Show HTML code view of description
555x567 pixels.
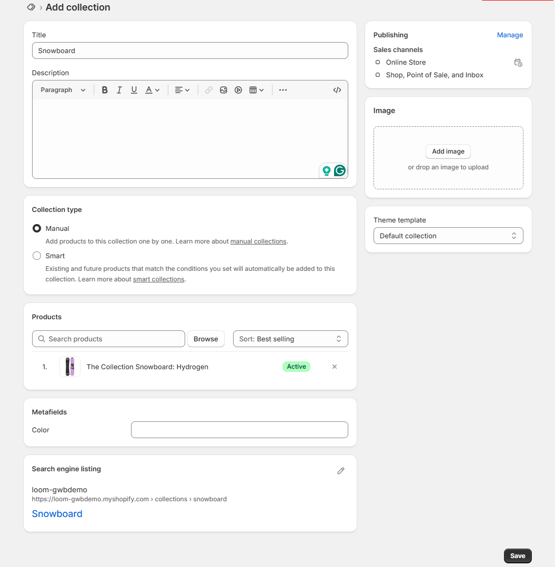[337, 90]
